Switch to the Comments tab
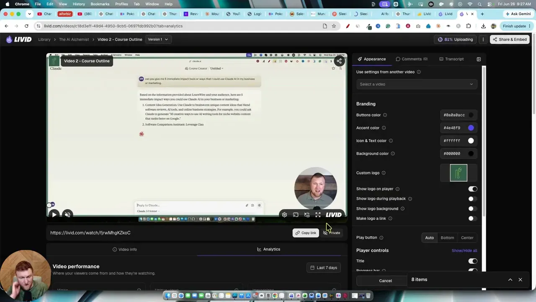The width and height of the screenshot is (536, 302). tap(412, 59)
